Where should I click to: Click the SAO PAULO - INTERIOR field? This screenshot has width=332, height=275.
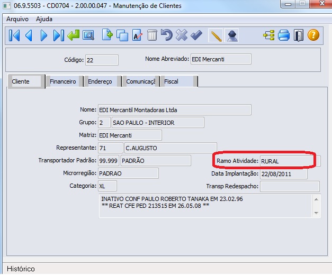158,123
